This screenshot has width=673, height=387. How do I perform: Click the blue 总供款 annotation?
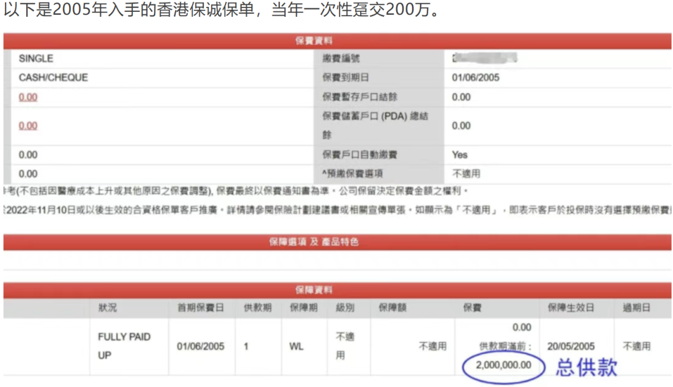[586, 367]
